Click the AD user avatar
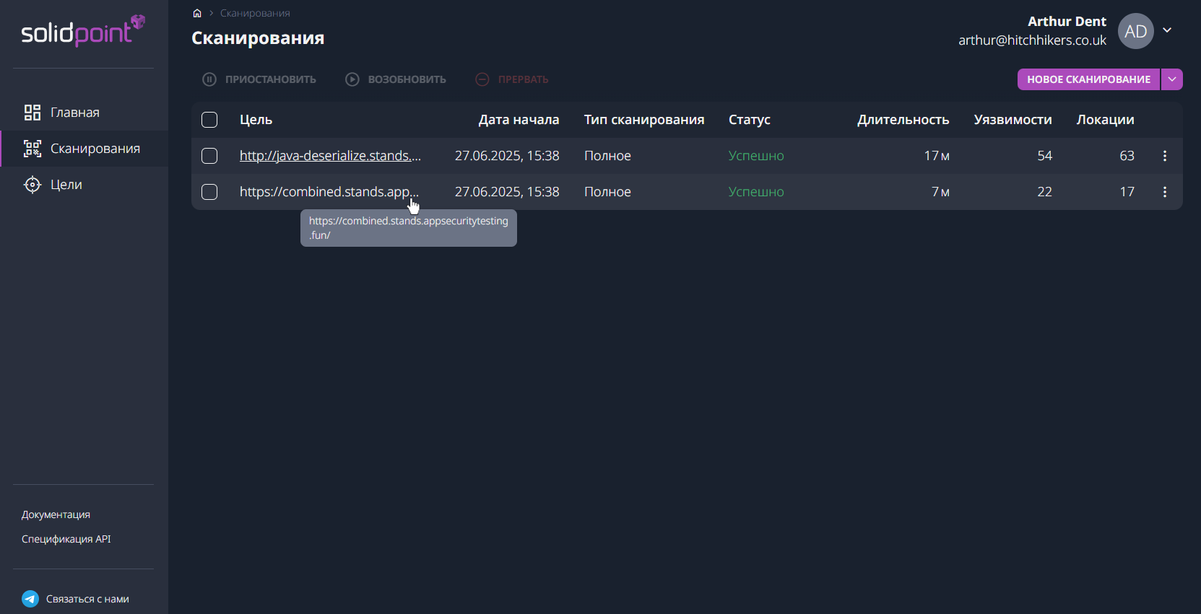 pos(1136,31)
